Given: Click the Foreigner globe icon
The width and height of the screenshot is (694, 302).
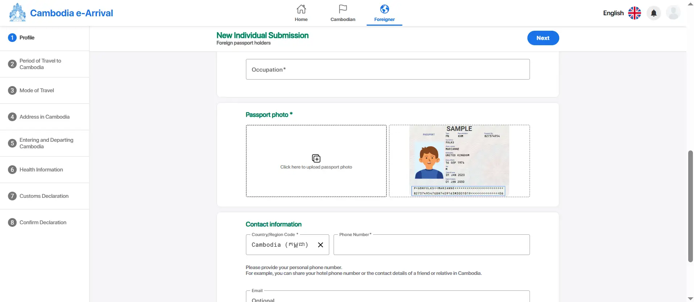Looking at the screenshot, I should [x=385, y=9].
